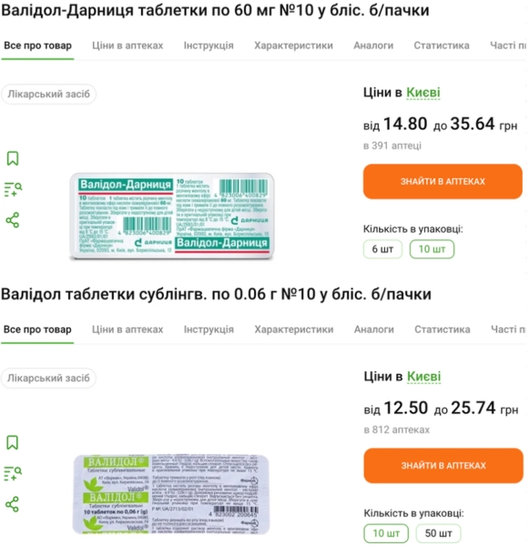This screenshot has width=529, height=546.
Task: Add Валідол сублінгв. to the search list icon
Action: 13,473
